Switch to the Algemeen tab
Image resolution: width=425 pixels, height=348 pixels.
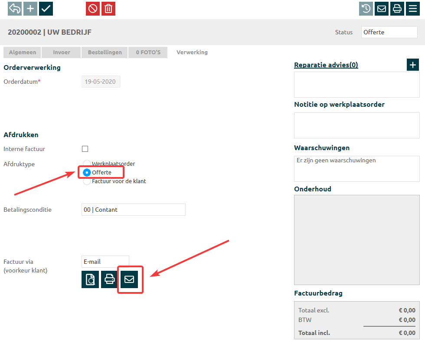coord(23,53)
